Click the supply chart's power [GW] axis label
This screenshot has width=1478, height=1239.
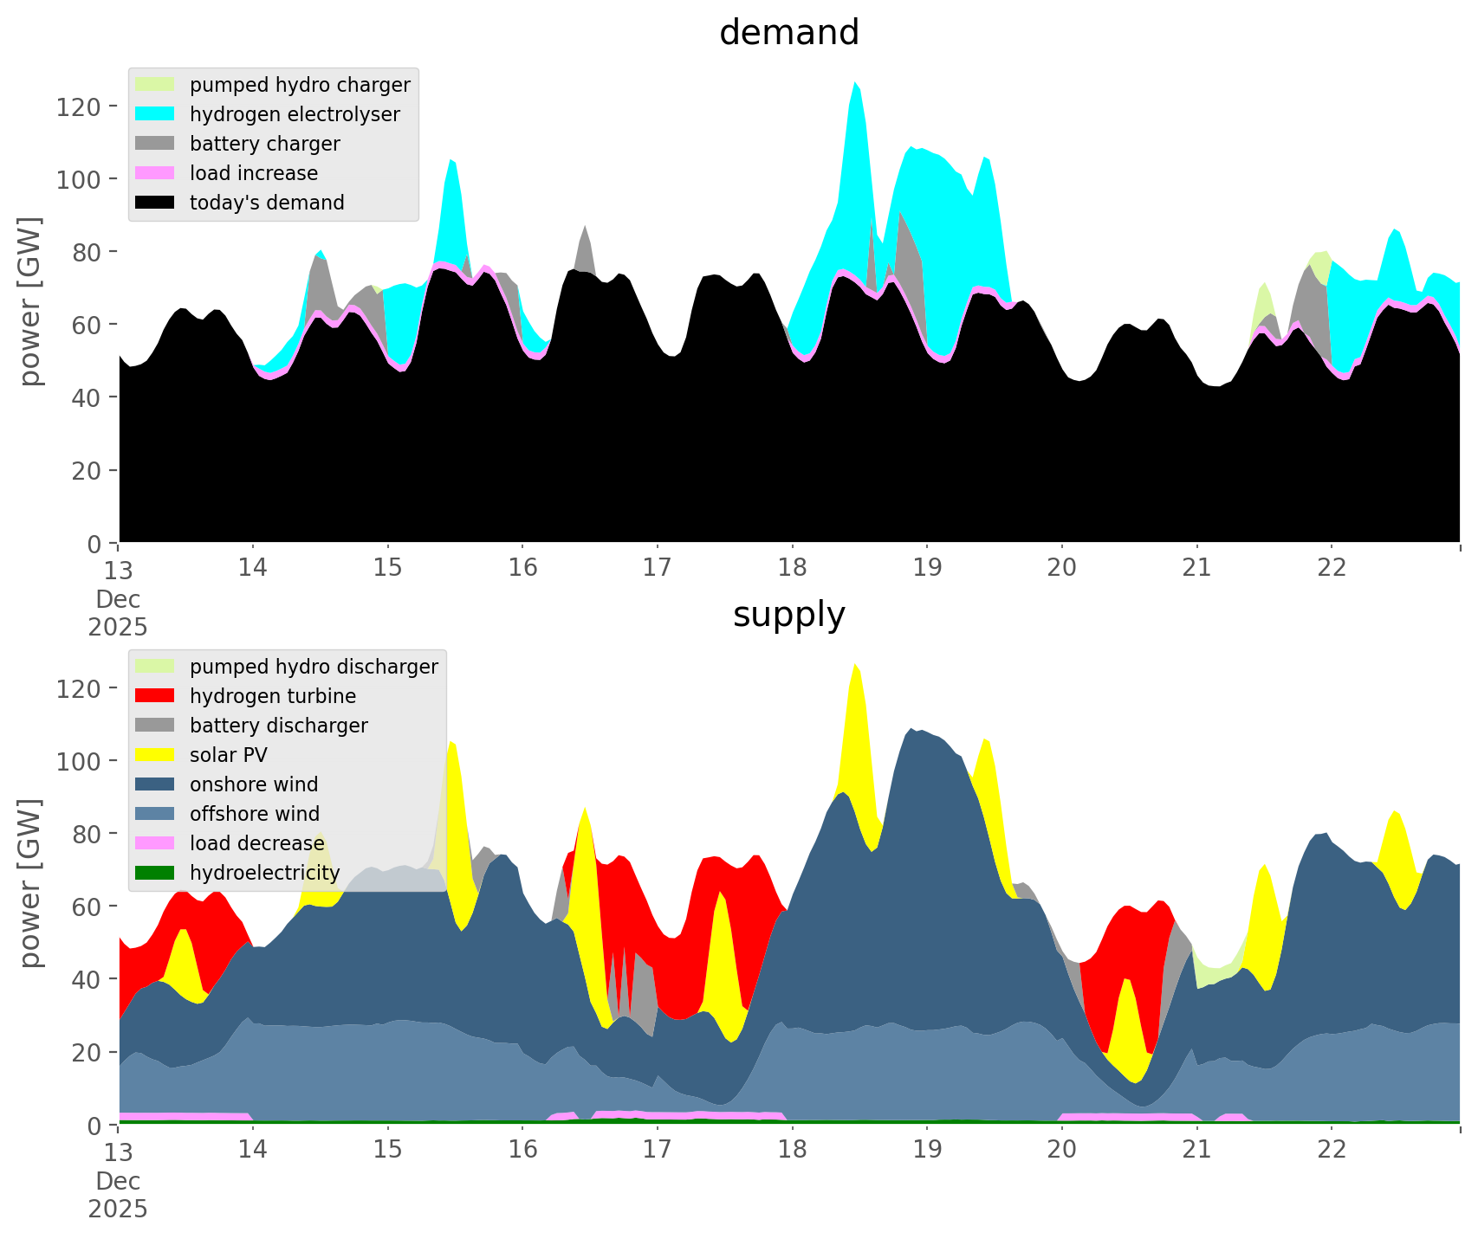click(30, 883)
